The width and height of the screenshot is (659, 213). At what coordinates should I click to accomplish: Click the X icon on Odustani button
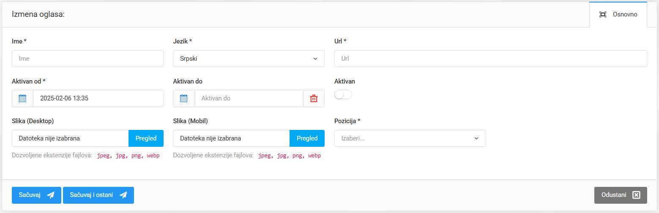point(637,195)
